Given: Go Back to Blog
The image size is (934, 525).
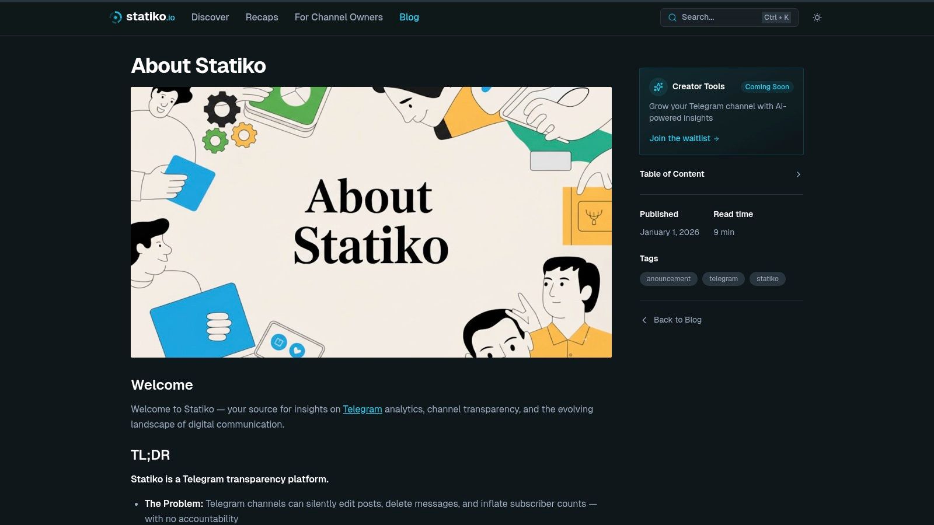Looking at the screenshot, I should pos(671,320).
